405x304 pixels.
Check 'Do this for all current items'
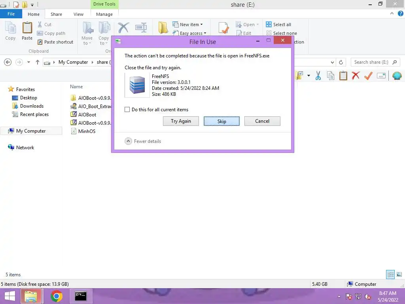(127, 109)
